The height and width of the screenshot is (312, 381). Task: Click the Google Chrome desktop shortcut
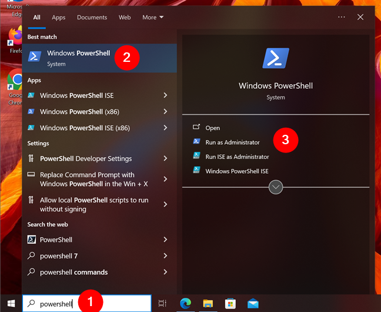15,87
